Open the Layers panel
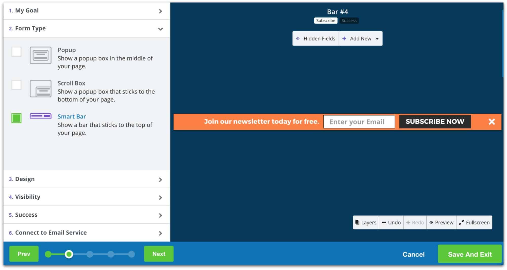Screen dimensions: 507x270 (x=366, y=222)
